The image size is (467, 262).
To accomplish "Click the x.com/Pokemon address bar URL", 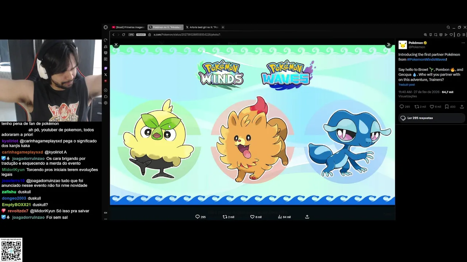I will [x=186, y=35].
